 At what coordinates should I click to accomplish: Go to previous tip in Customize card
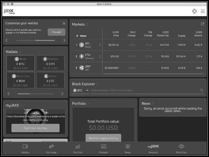point(7,40)
